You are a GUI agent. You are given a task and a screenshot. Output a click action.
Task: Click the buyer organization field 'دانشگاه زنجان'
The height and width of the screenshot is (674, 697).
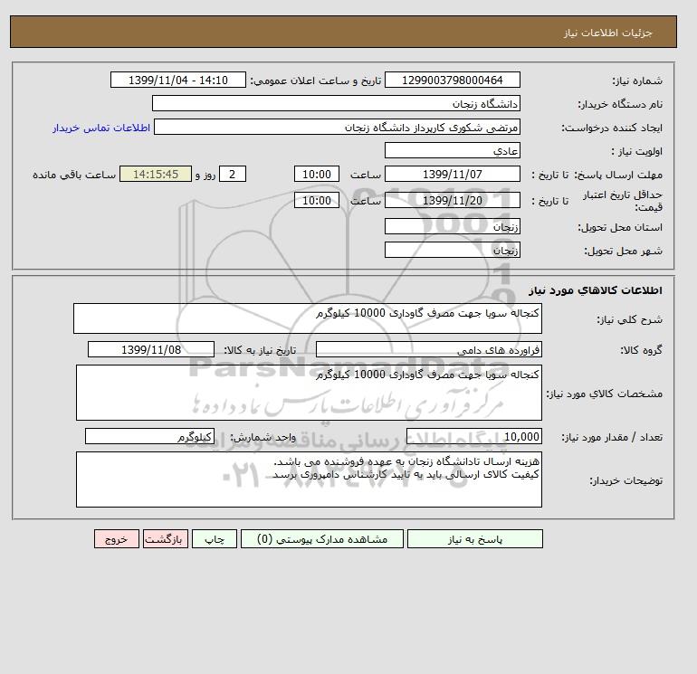pyautogui.click(x=336, y=103)
